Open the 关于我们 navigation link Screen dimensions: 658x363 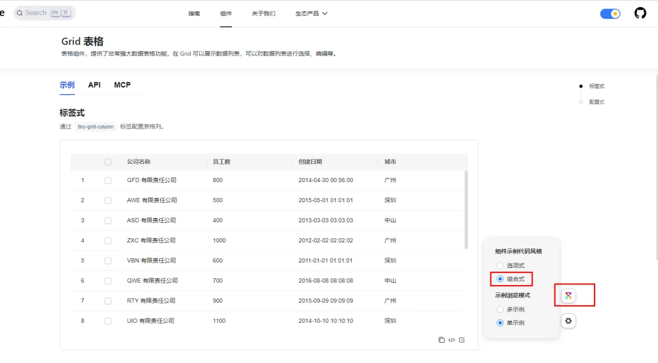tap(264, 13)
